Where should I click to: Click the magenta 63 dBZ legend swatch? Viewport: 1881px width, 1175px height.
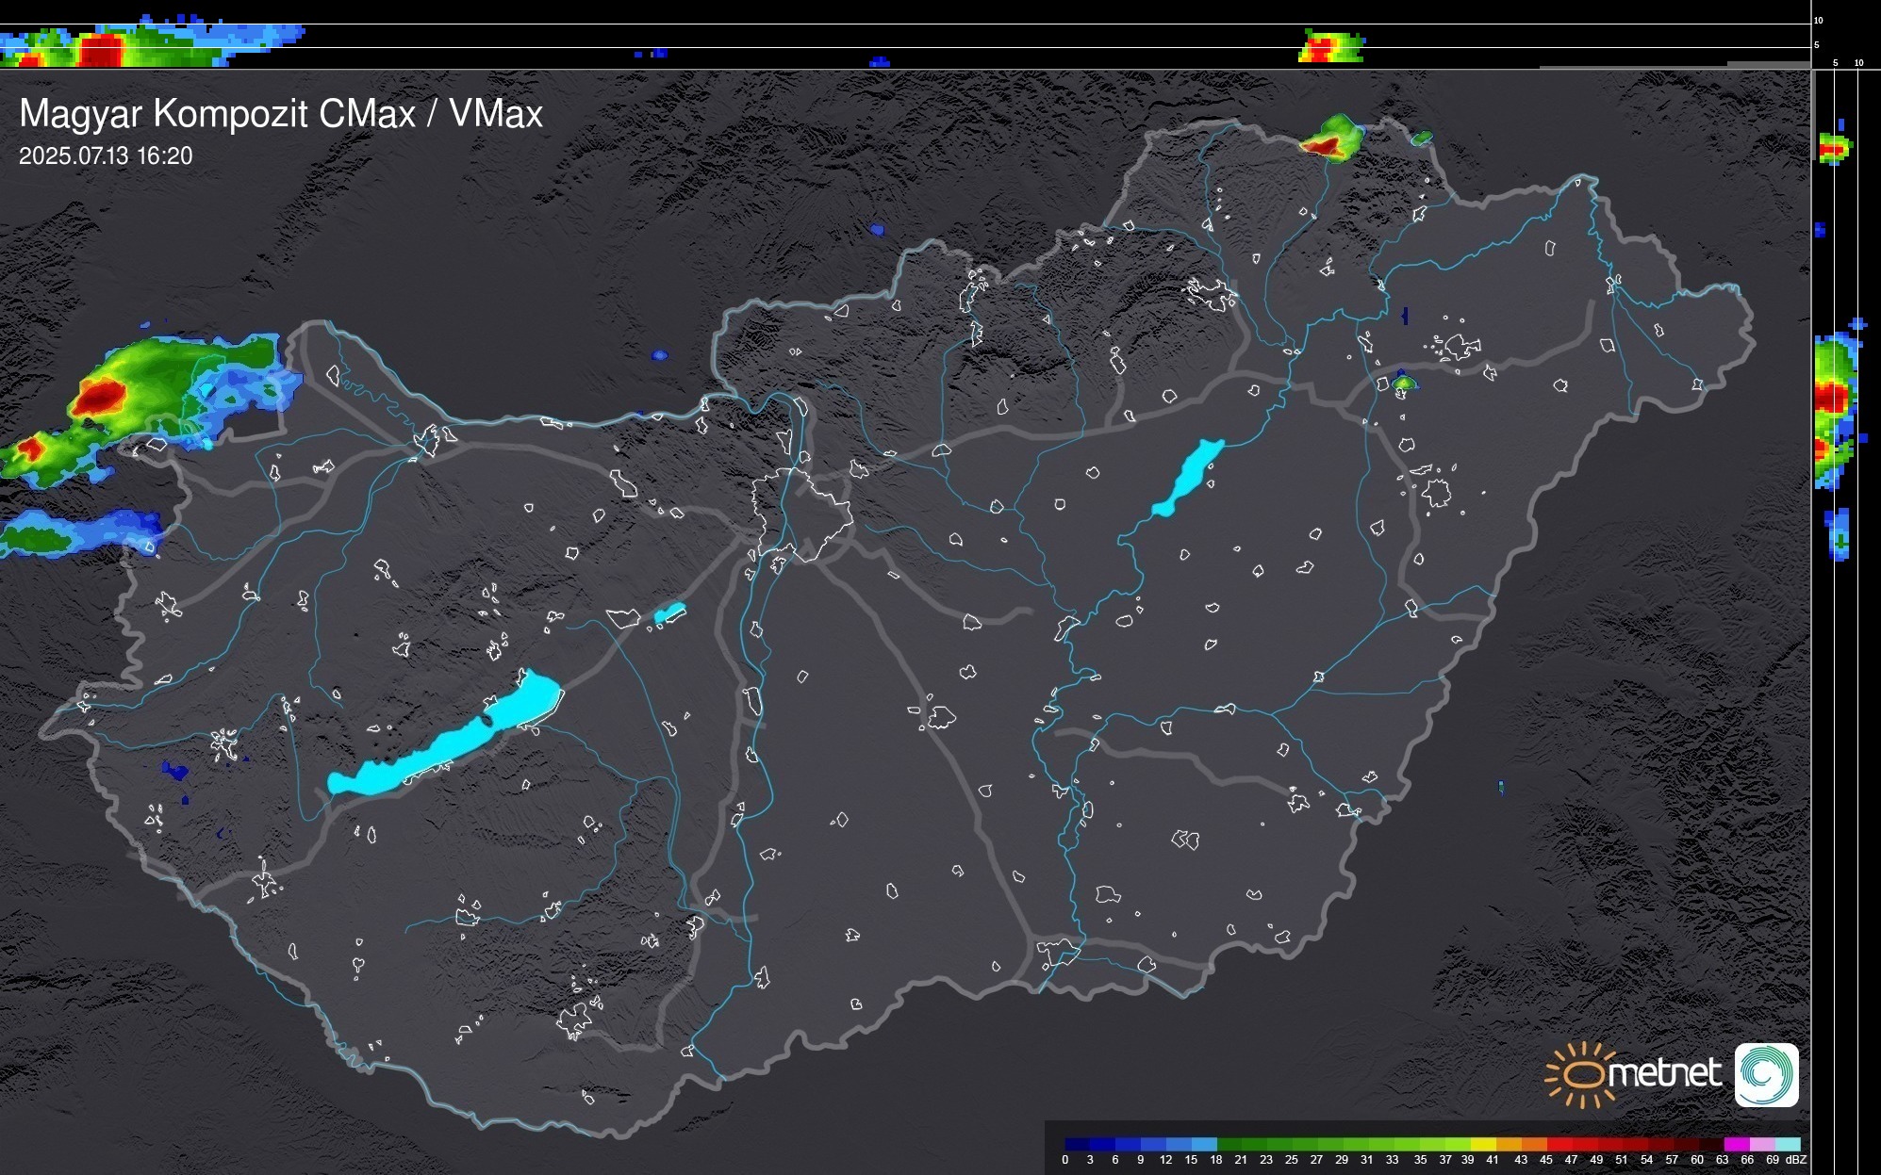tap(1736, 1144)
